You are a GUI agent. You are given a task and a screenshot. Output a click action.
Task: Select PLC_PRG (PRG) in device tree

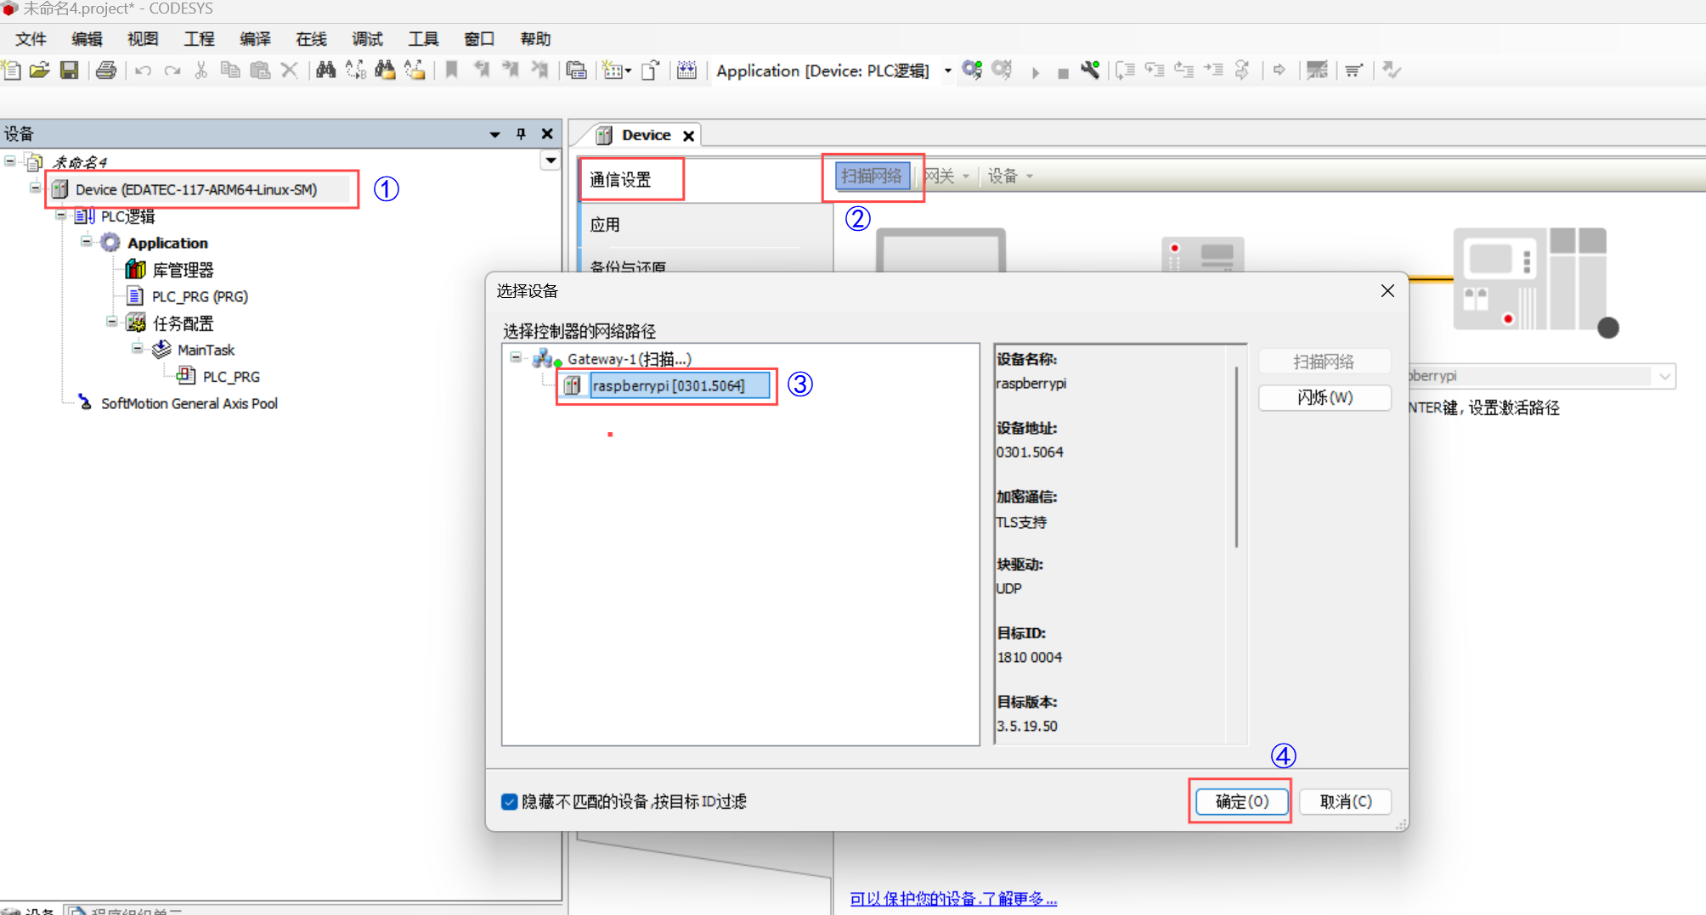point(200,297)
